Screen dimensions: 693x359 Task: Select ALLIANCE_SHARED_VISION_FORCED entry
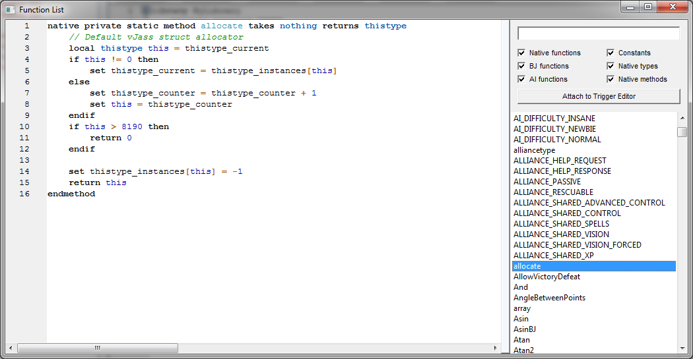coord(593,245)
